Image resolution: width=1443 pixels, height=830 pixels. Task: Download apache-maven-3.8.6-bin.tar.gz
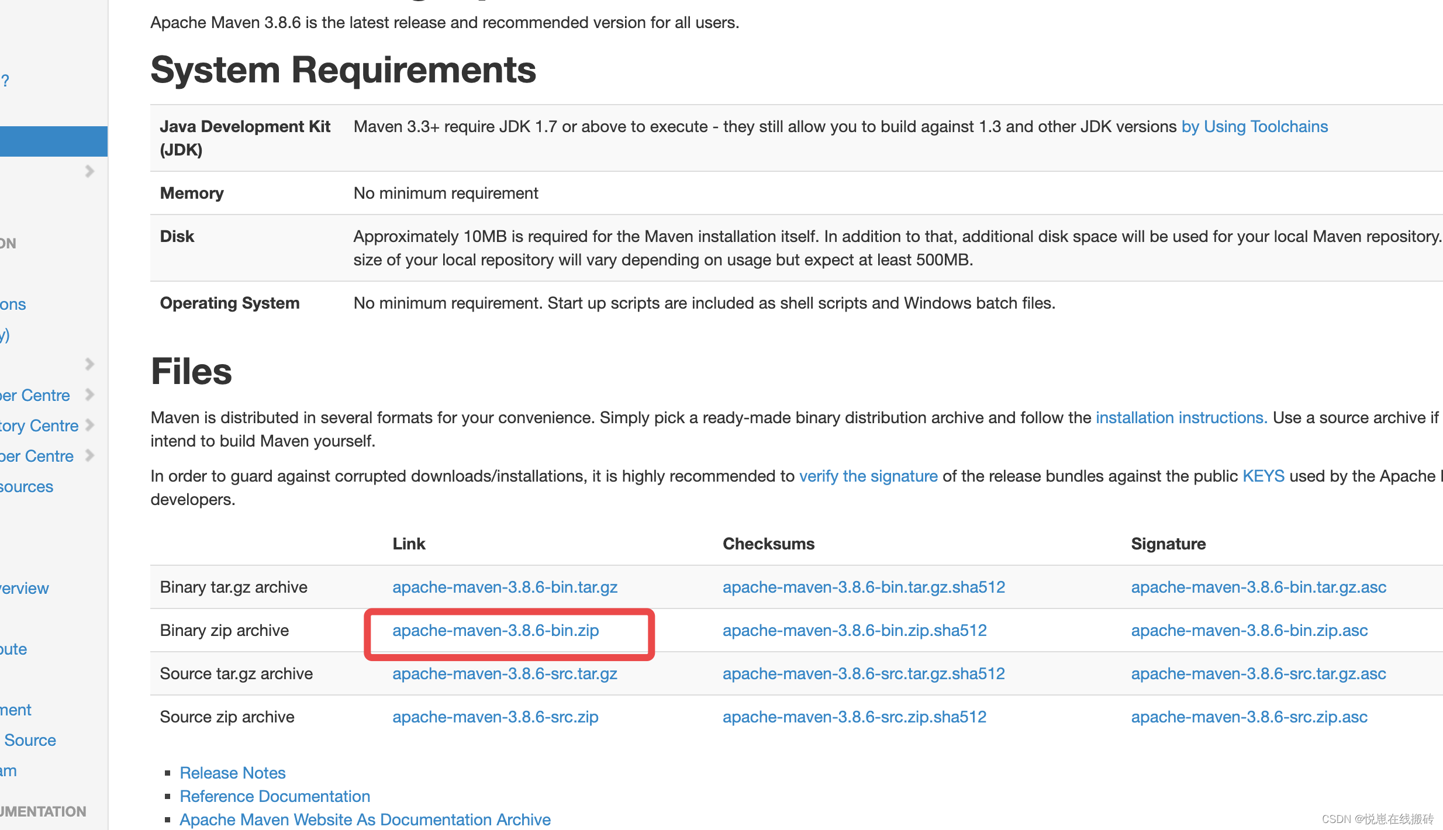(x=505, y=587)
